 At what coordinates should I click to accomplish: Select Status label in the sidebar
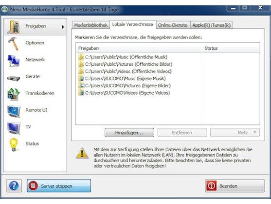pyautogui.click(x=32, y=143)
